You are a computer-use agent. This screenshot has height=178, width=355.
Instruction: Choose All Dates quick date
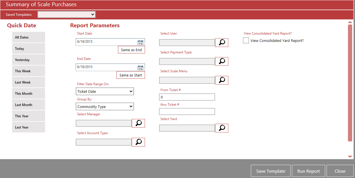28,37
